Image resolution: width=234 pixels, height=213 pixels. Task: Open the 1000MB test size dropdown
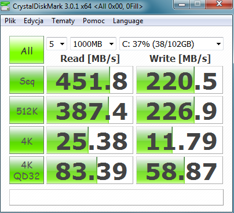pos(93,44)
